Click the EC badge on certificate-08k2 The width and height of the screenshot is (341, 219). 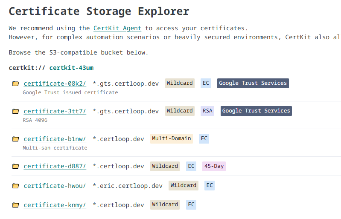click(x=206, y=83)
